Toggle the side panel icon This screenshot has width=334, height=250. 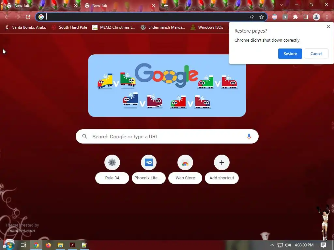coord(306,17)
